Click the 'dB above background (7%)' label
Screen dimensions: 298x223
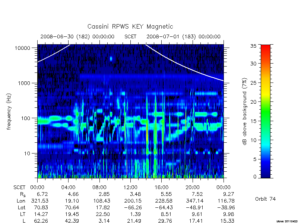tap(245, 111)
